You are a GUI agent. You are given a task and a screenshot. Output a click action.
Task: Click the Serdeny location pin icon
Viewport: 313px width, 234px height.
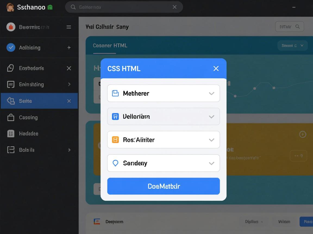click(x=115, y=163)
